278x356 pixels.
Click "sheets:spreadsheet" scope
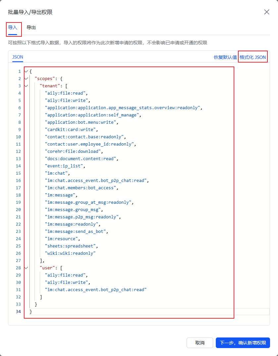coord(70,246)
